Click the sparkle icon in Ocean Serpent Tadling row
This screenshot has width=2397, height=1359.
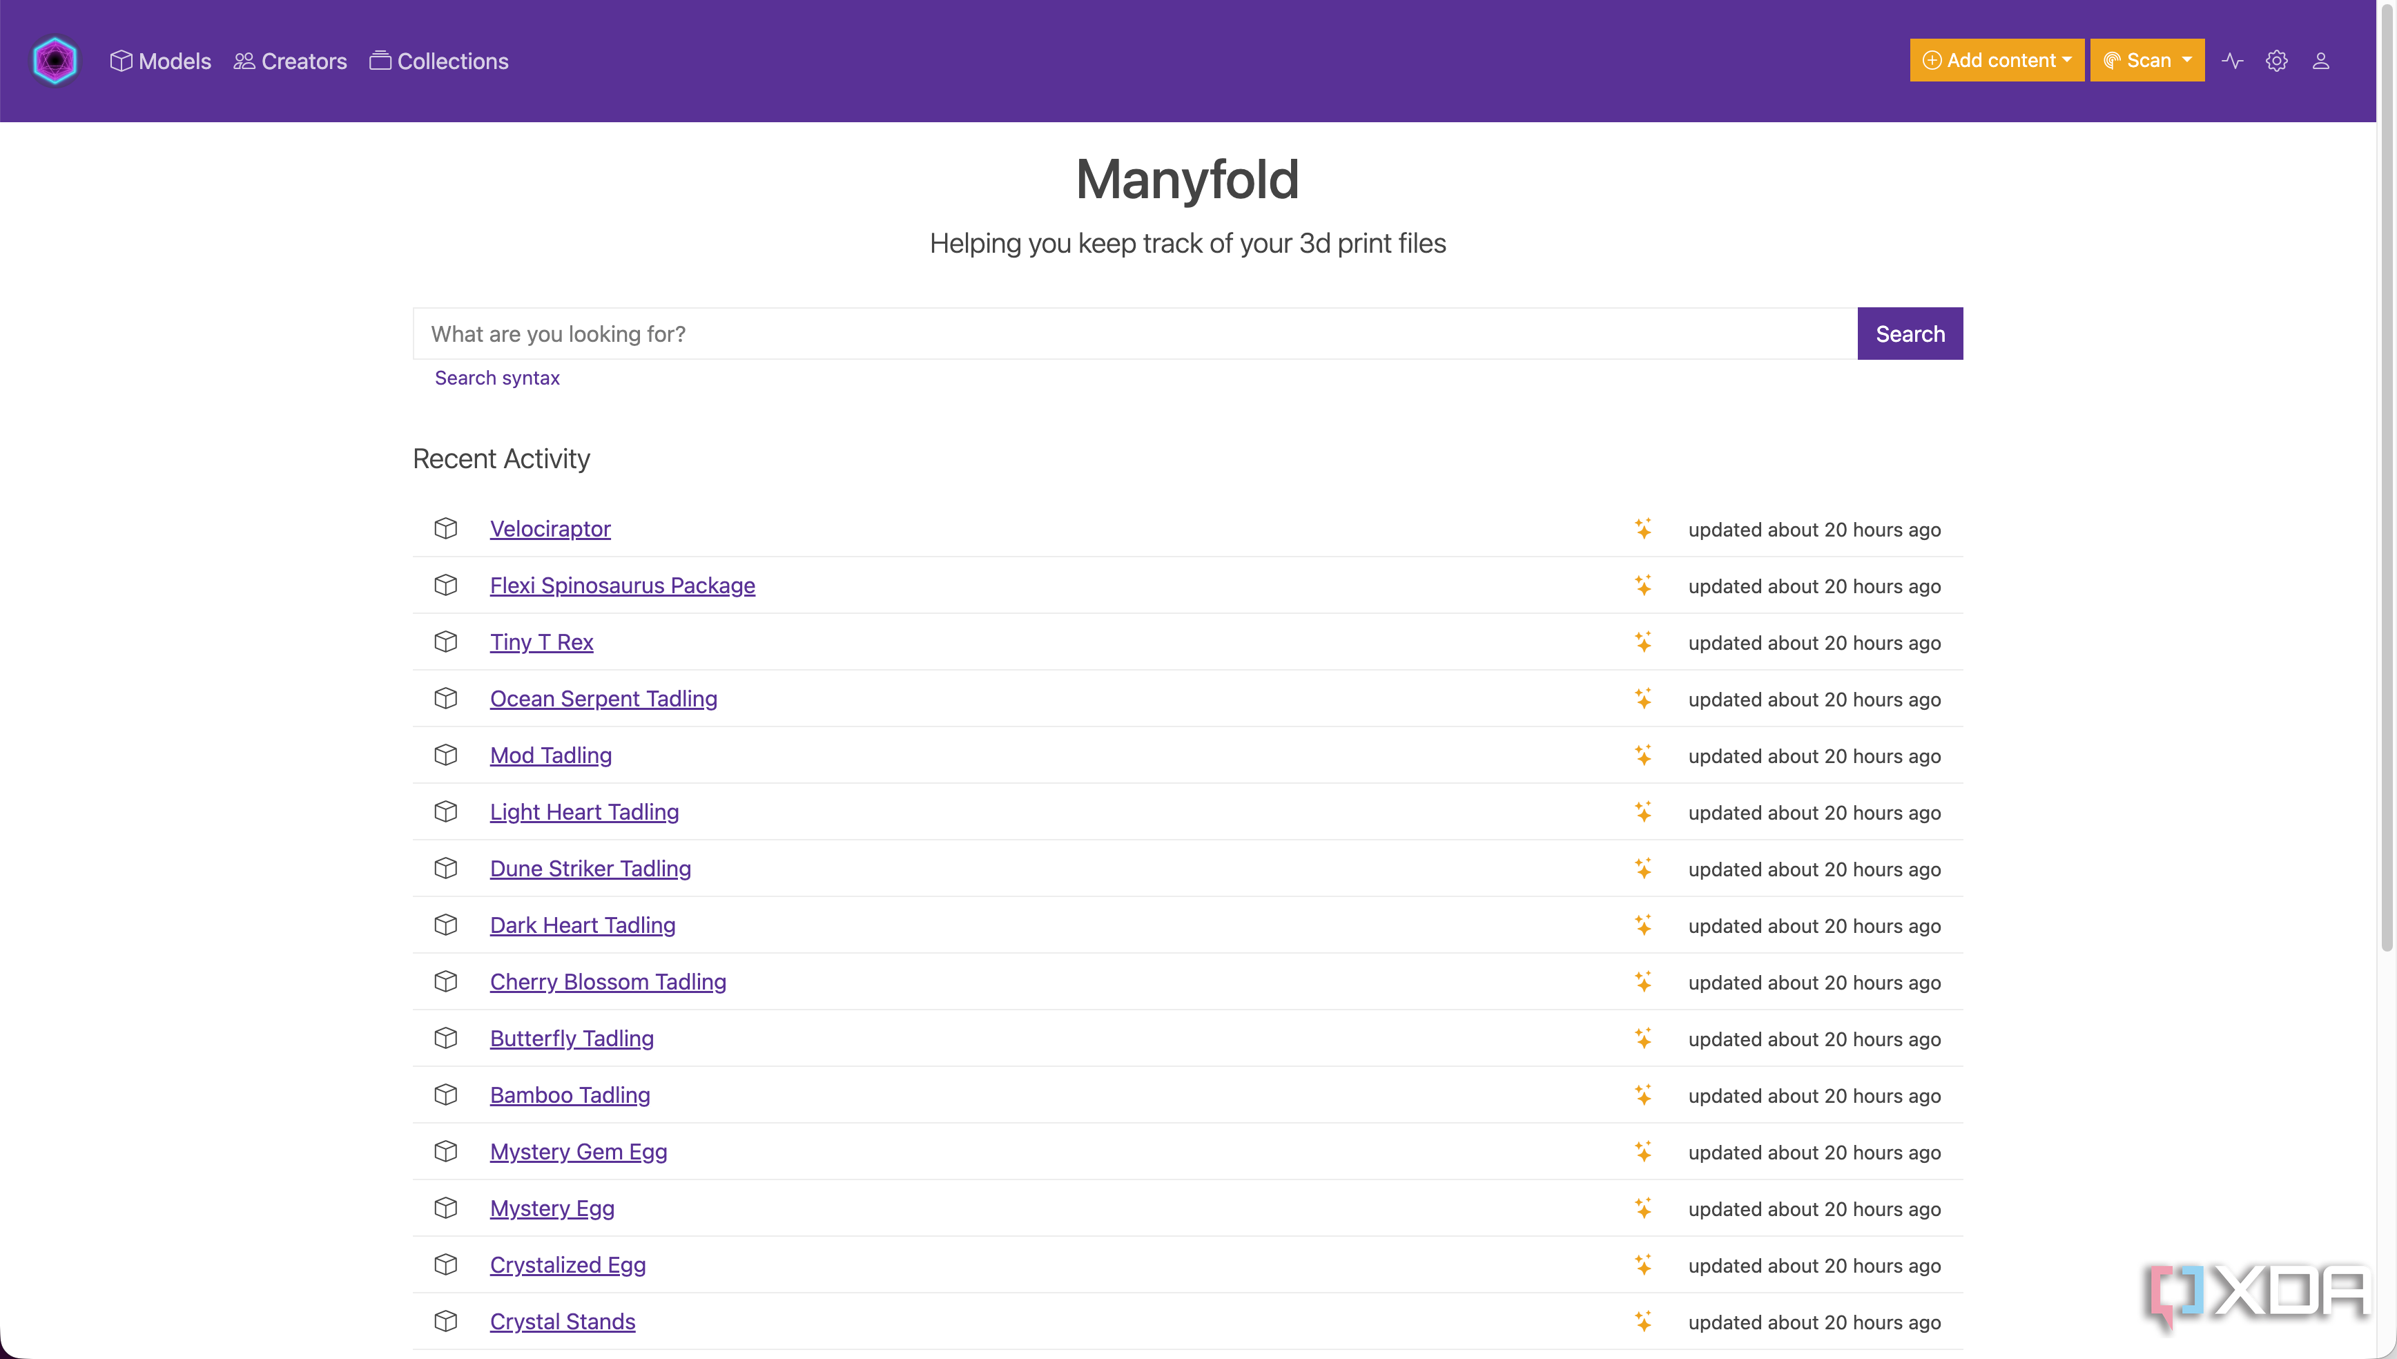point(1643,698)
